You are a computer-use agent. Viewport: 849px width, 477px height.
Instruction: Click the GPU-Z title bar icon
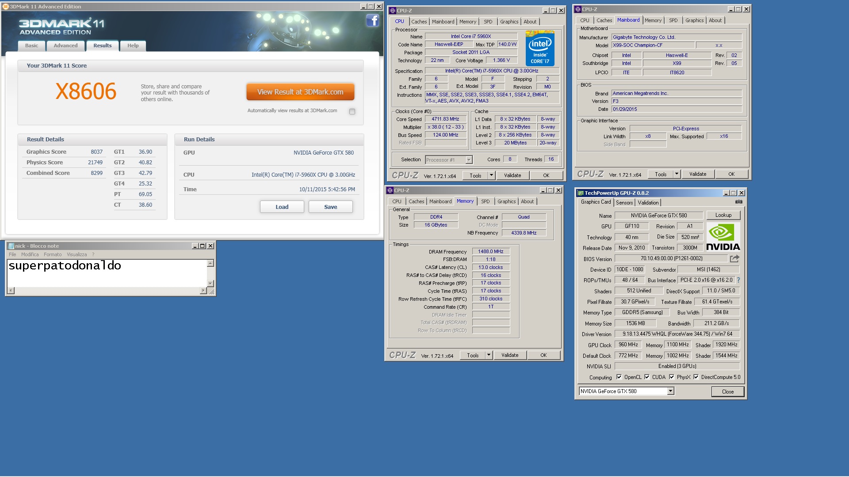point(581,193)
